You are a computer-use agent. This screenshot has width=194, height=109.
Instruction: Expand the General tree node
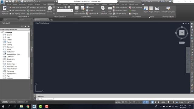click(3, 35)
